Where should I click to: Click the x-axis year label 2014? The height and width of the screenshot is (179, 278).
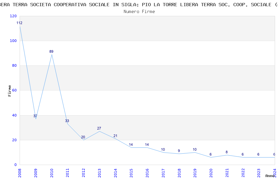pyautogui.click(x=115, y=173)
